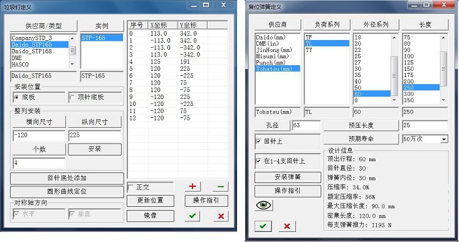The image size is (459, 242).
Task: Click the 孔径 button
Action: point(272,125)
